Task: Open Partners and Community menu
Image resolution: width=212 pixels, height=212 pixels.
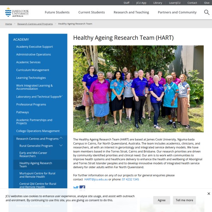Action: pyautogui.click(x=177, y=12)
